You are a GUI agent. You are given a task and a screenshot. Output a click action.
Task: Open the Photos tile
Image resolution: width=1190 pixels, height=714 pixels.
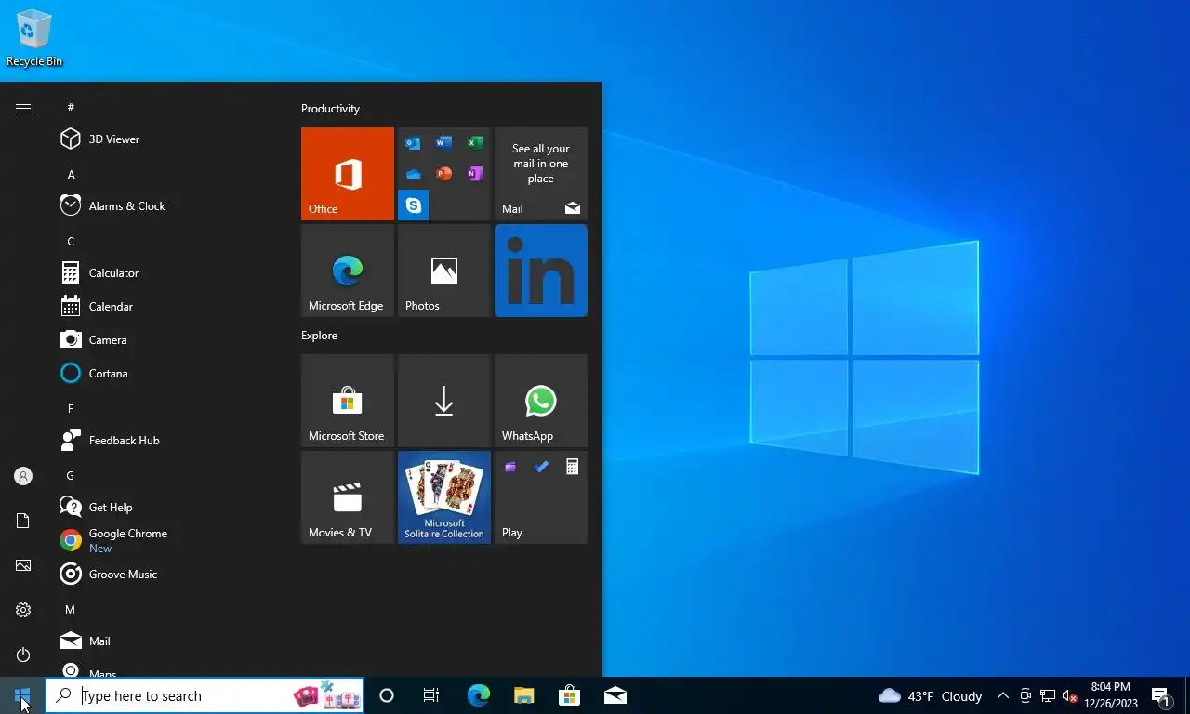pos(444,271)
